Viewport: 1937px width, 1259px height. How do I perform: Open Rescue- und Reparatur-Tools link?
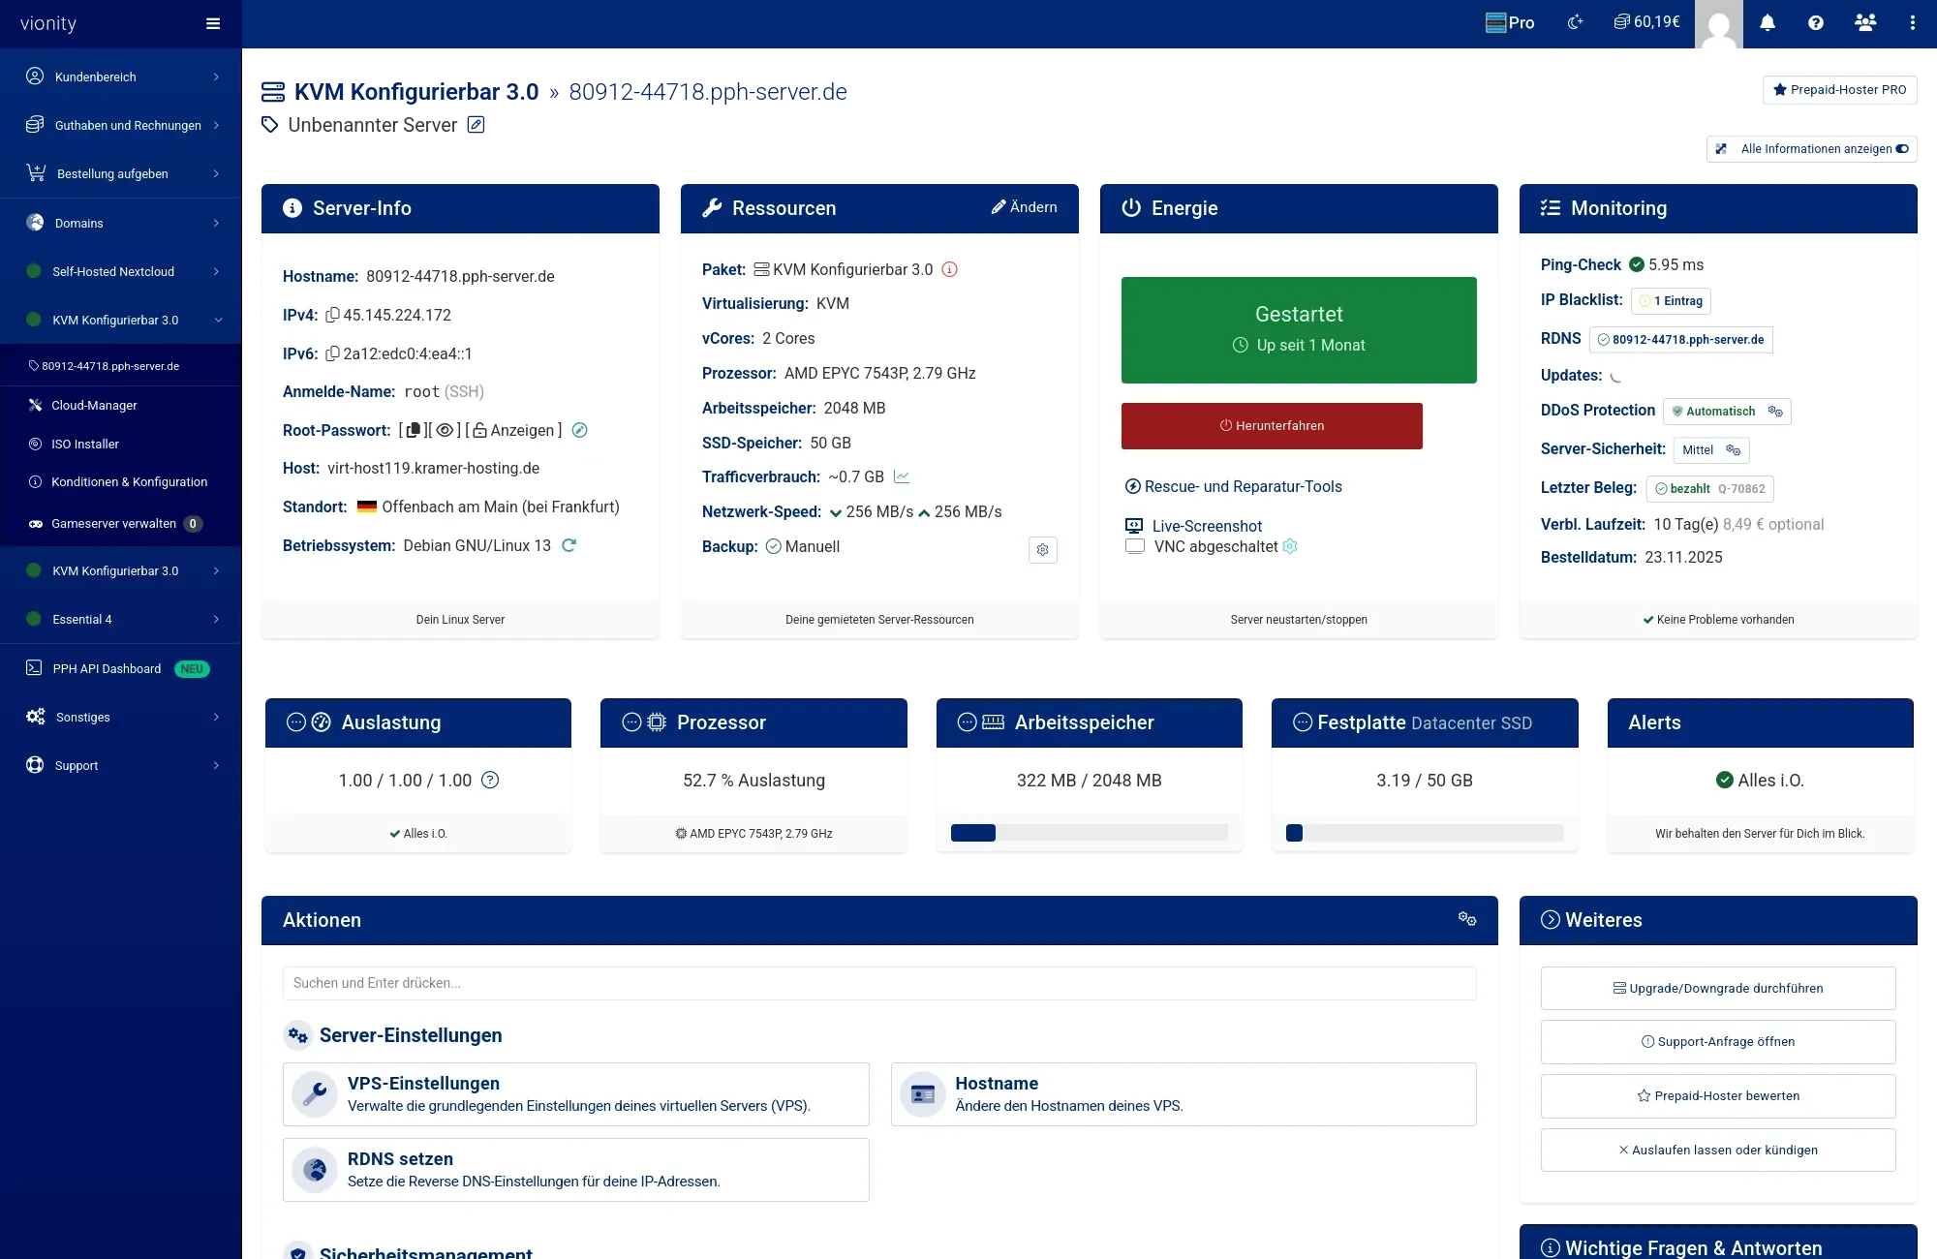[x=1233, y=486]
